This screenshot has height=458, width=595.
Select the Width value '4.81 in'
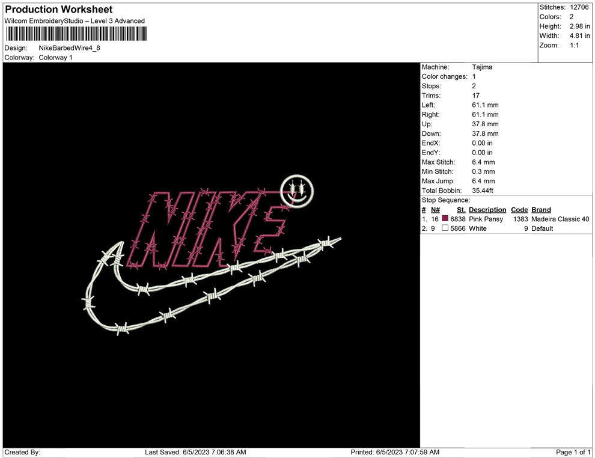point(579,35)
